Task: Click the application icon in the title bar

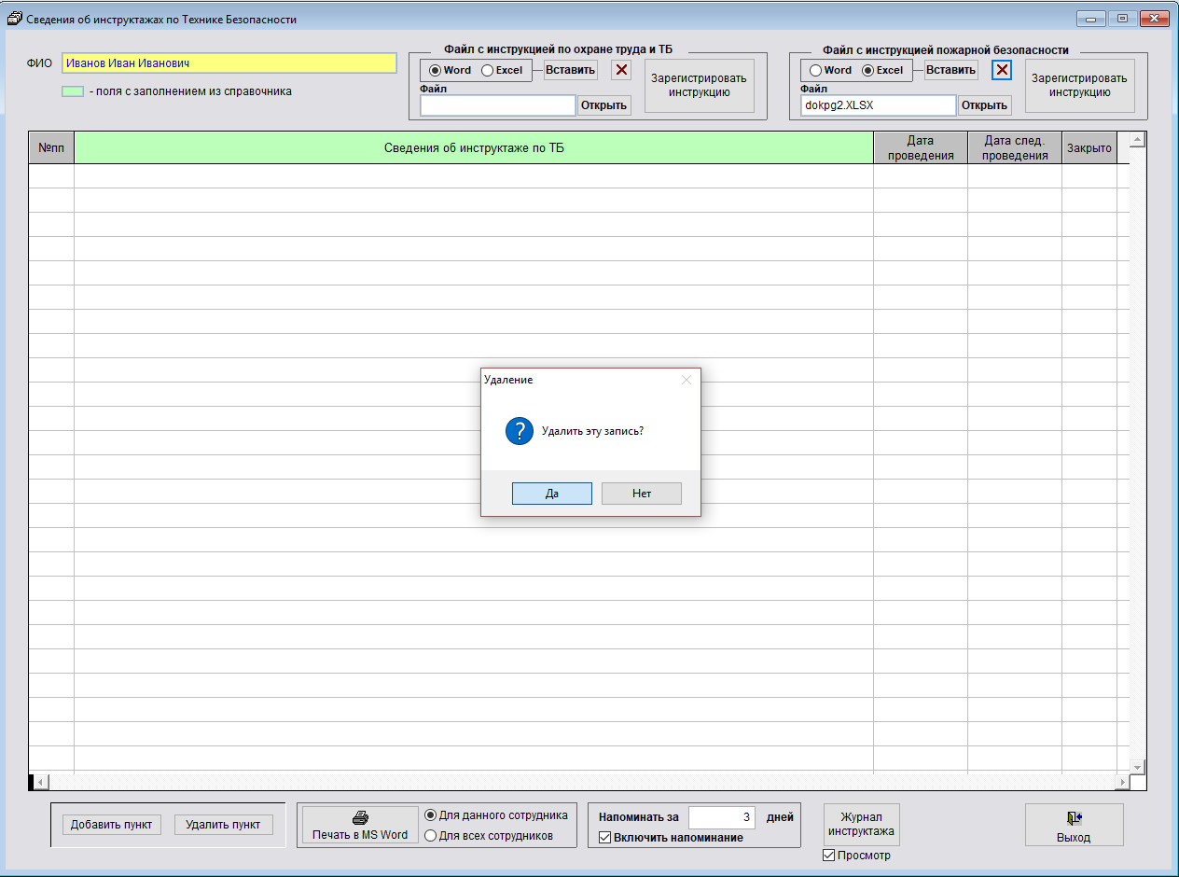Action: tap(14, 19)
